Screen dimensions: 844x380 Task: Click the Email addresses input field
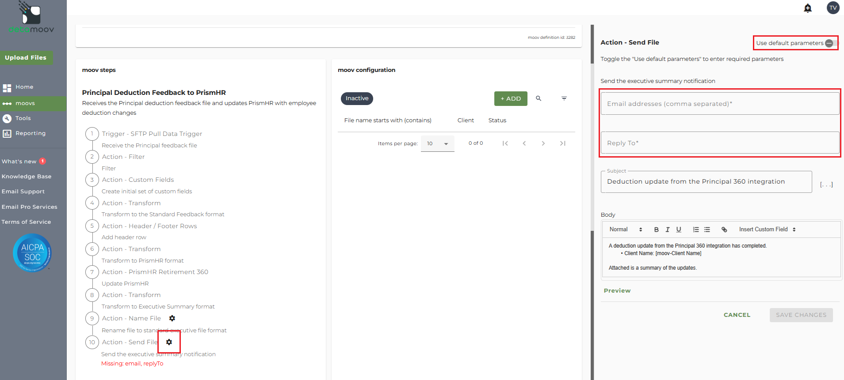(720, 104)
